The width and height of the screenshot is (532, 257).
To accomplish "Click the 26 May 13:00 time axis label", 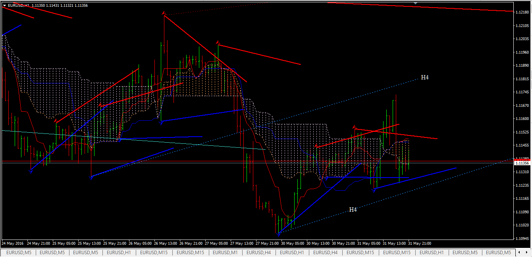I will tap(166, 243).
